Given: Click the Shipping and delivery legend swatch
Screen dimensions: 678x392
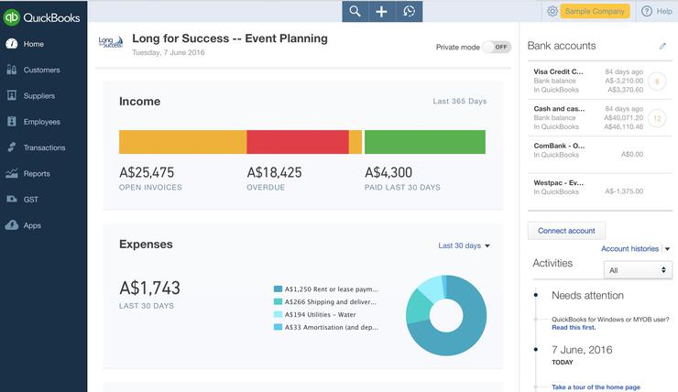Looking at the screenshot, I should point(278,301).
